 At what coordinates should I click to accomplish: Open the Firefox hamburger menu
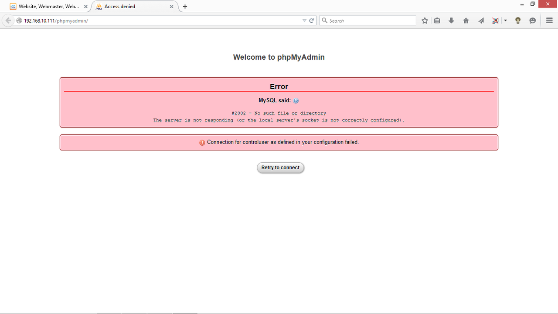pyautogui.click(x=549, y=20)
